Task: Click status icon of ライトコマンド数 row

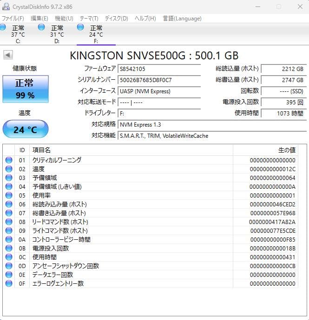Action: tap(9, 230)
